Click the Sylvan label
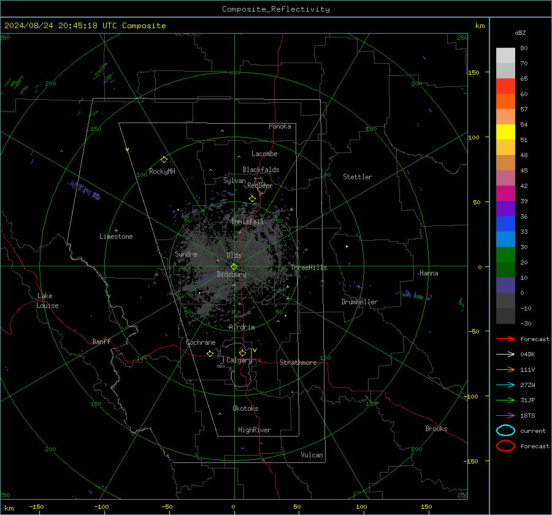The width and height of the screenshot is (552, 515). pyautogui.click(x=234, y=181)
